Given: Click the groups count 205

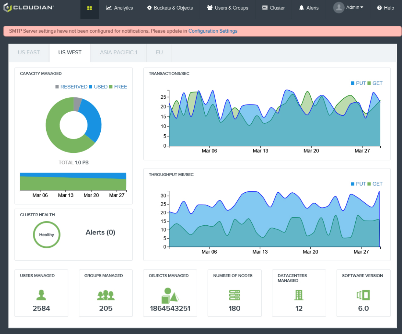Looking at the screenshot, I should tap(105, 308).
